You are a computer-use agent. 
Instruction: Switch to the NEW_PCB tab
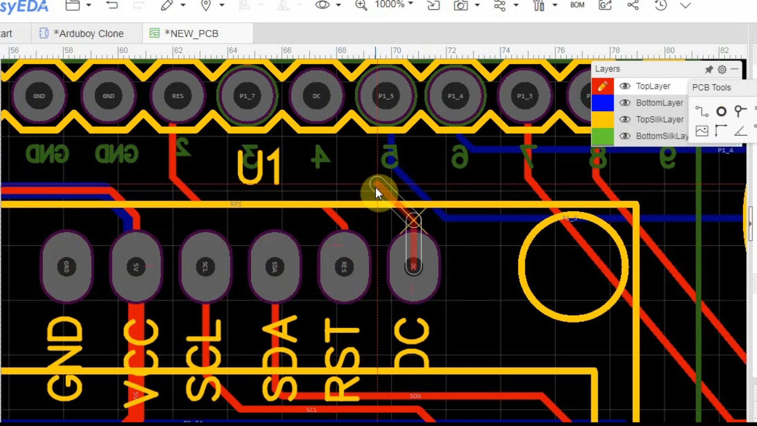point(191,34)
